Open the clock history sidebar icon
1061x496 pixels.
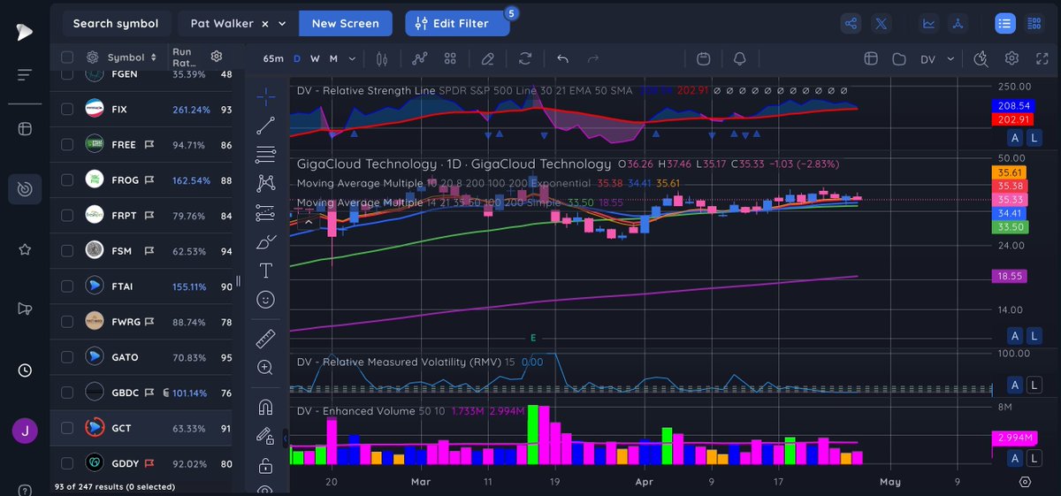coord(25,370)
